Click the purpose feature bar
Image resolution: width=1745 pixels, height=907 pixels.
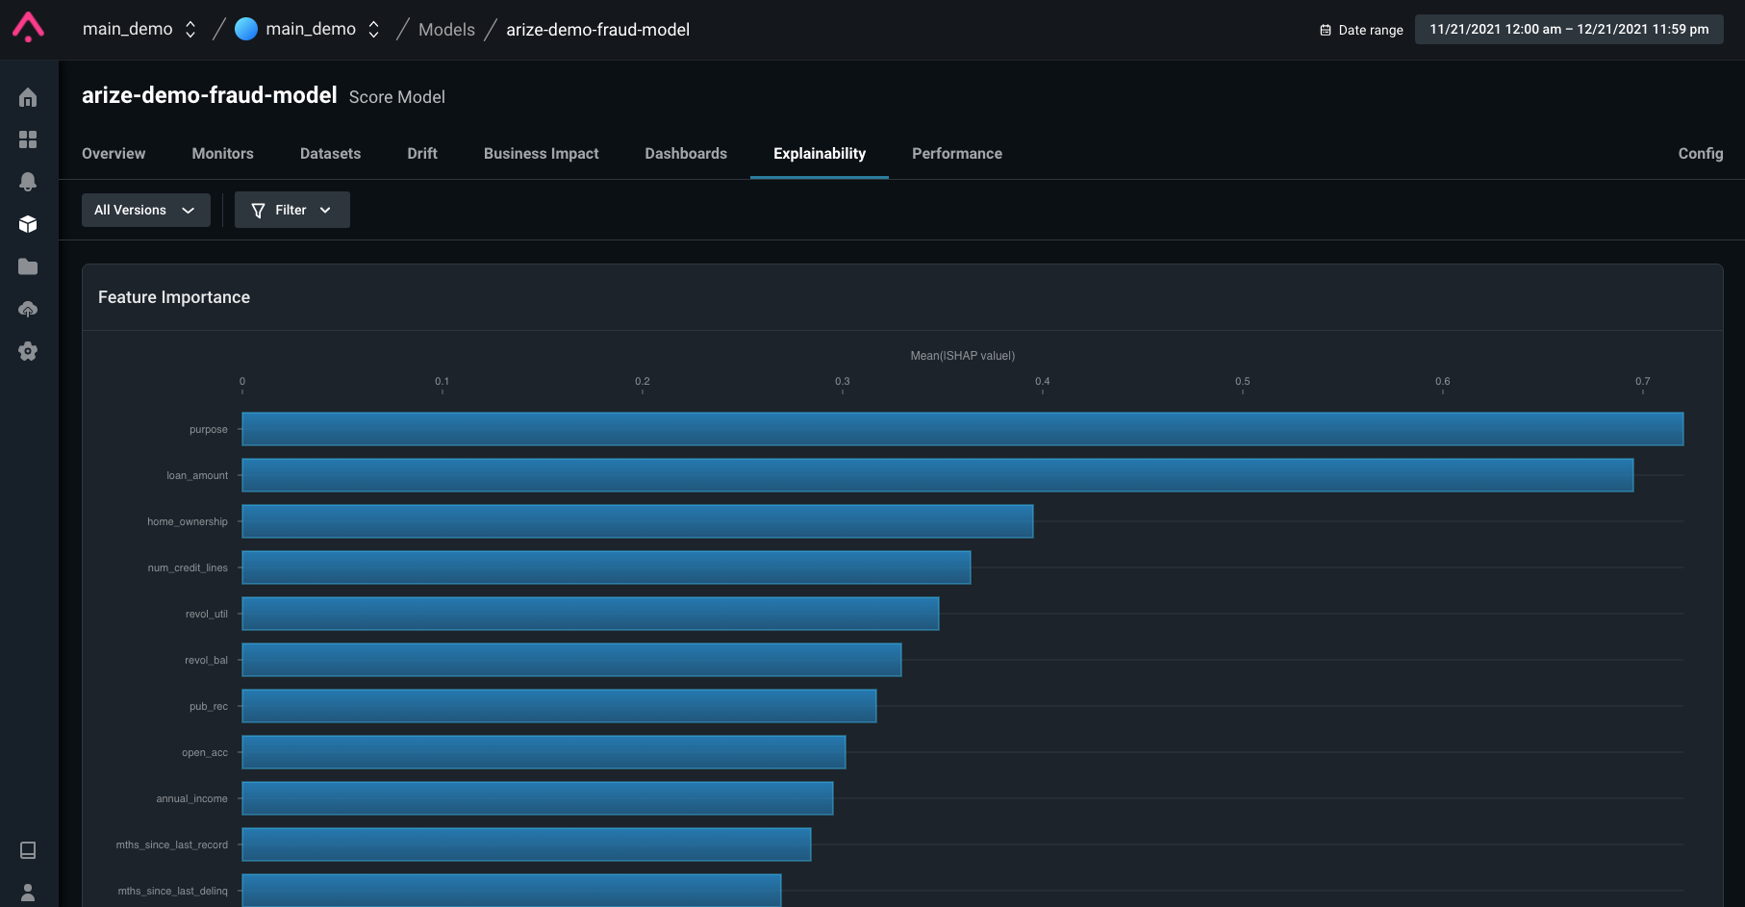tap(963, 429)
